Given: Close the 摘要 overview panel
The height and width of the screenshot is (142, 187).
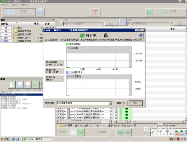Looking at the screenshot, I should coord(53,20).
